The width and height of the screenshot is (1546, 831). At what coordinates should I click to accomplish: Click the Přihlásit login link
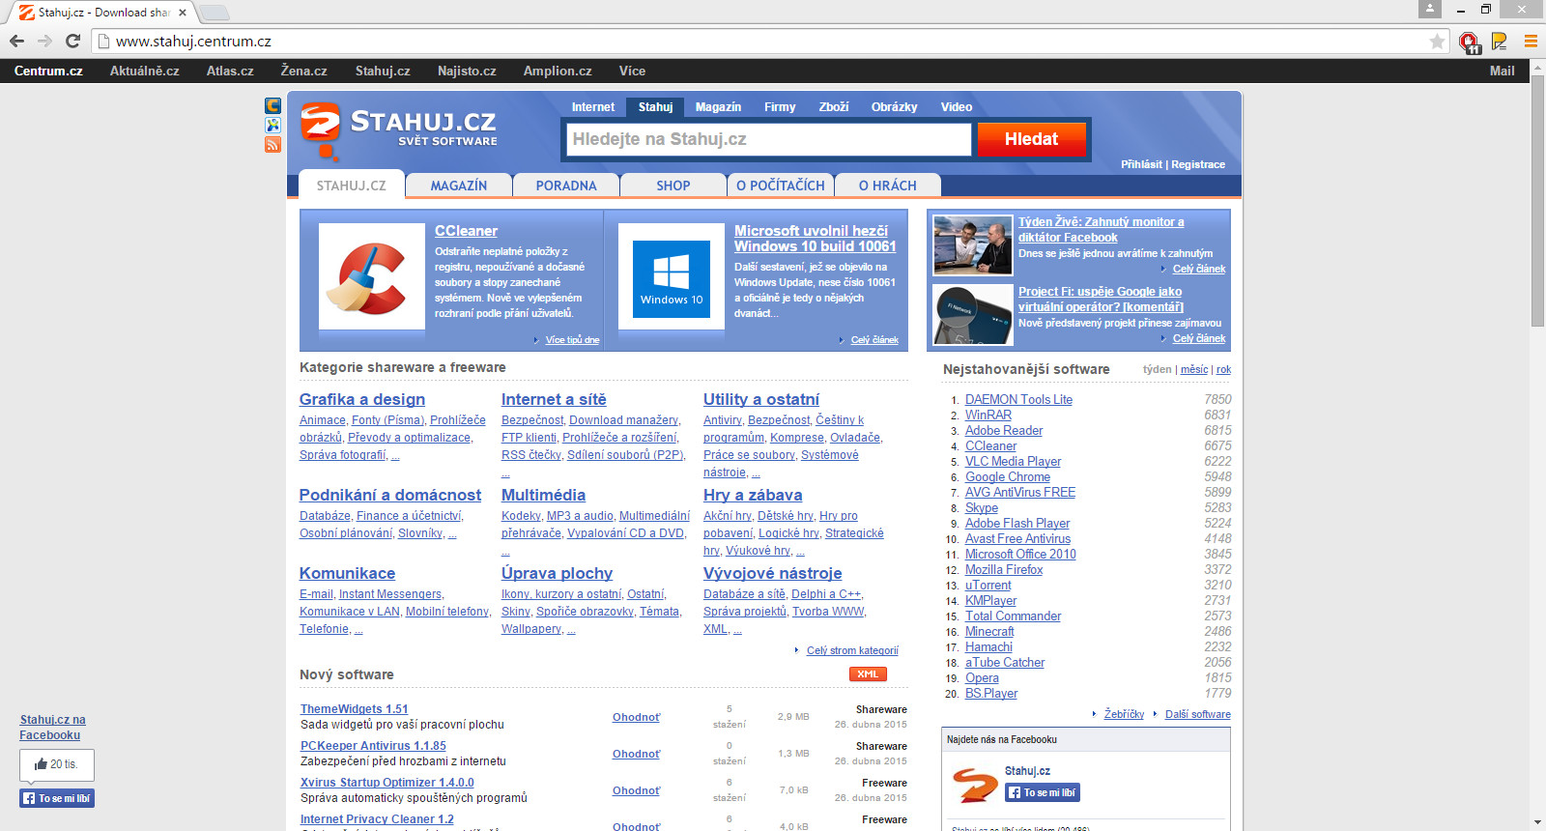pyautogui.click(x=1141, y=164)
